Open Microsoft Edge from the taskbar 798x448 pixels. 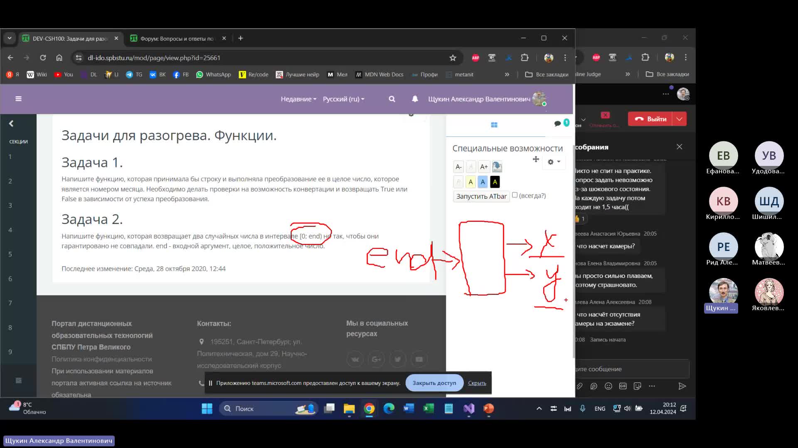coord(389,409)
